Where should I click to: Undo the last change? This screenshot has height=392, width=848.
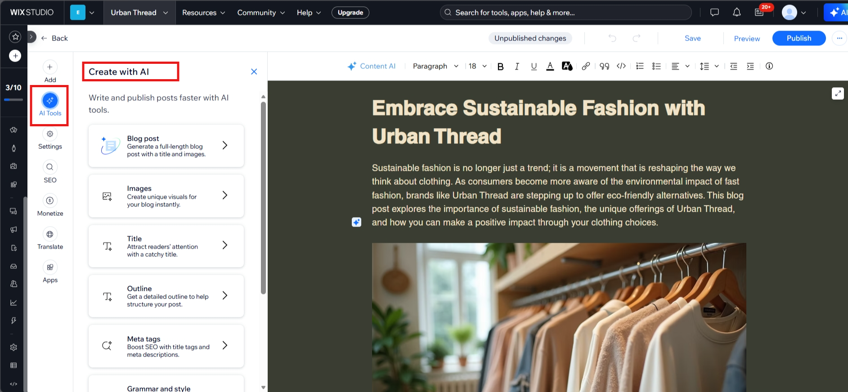pos(612,38)
